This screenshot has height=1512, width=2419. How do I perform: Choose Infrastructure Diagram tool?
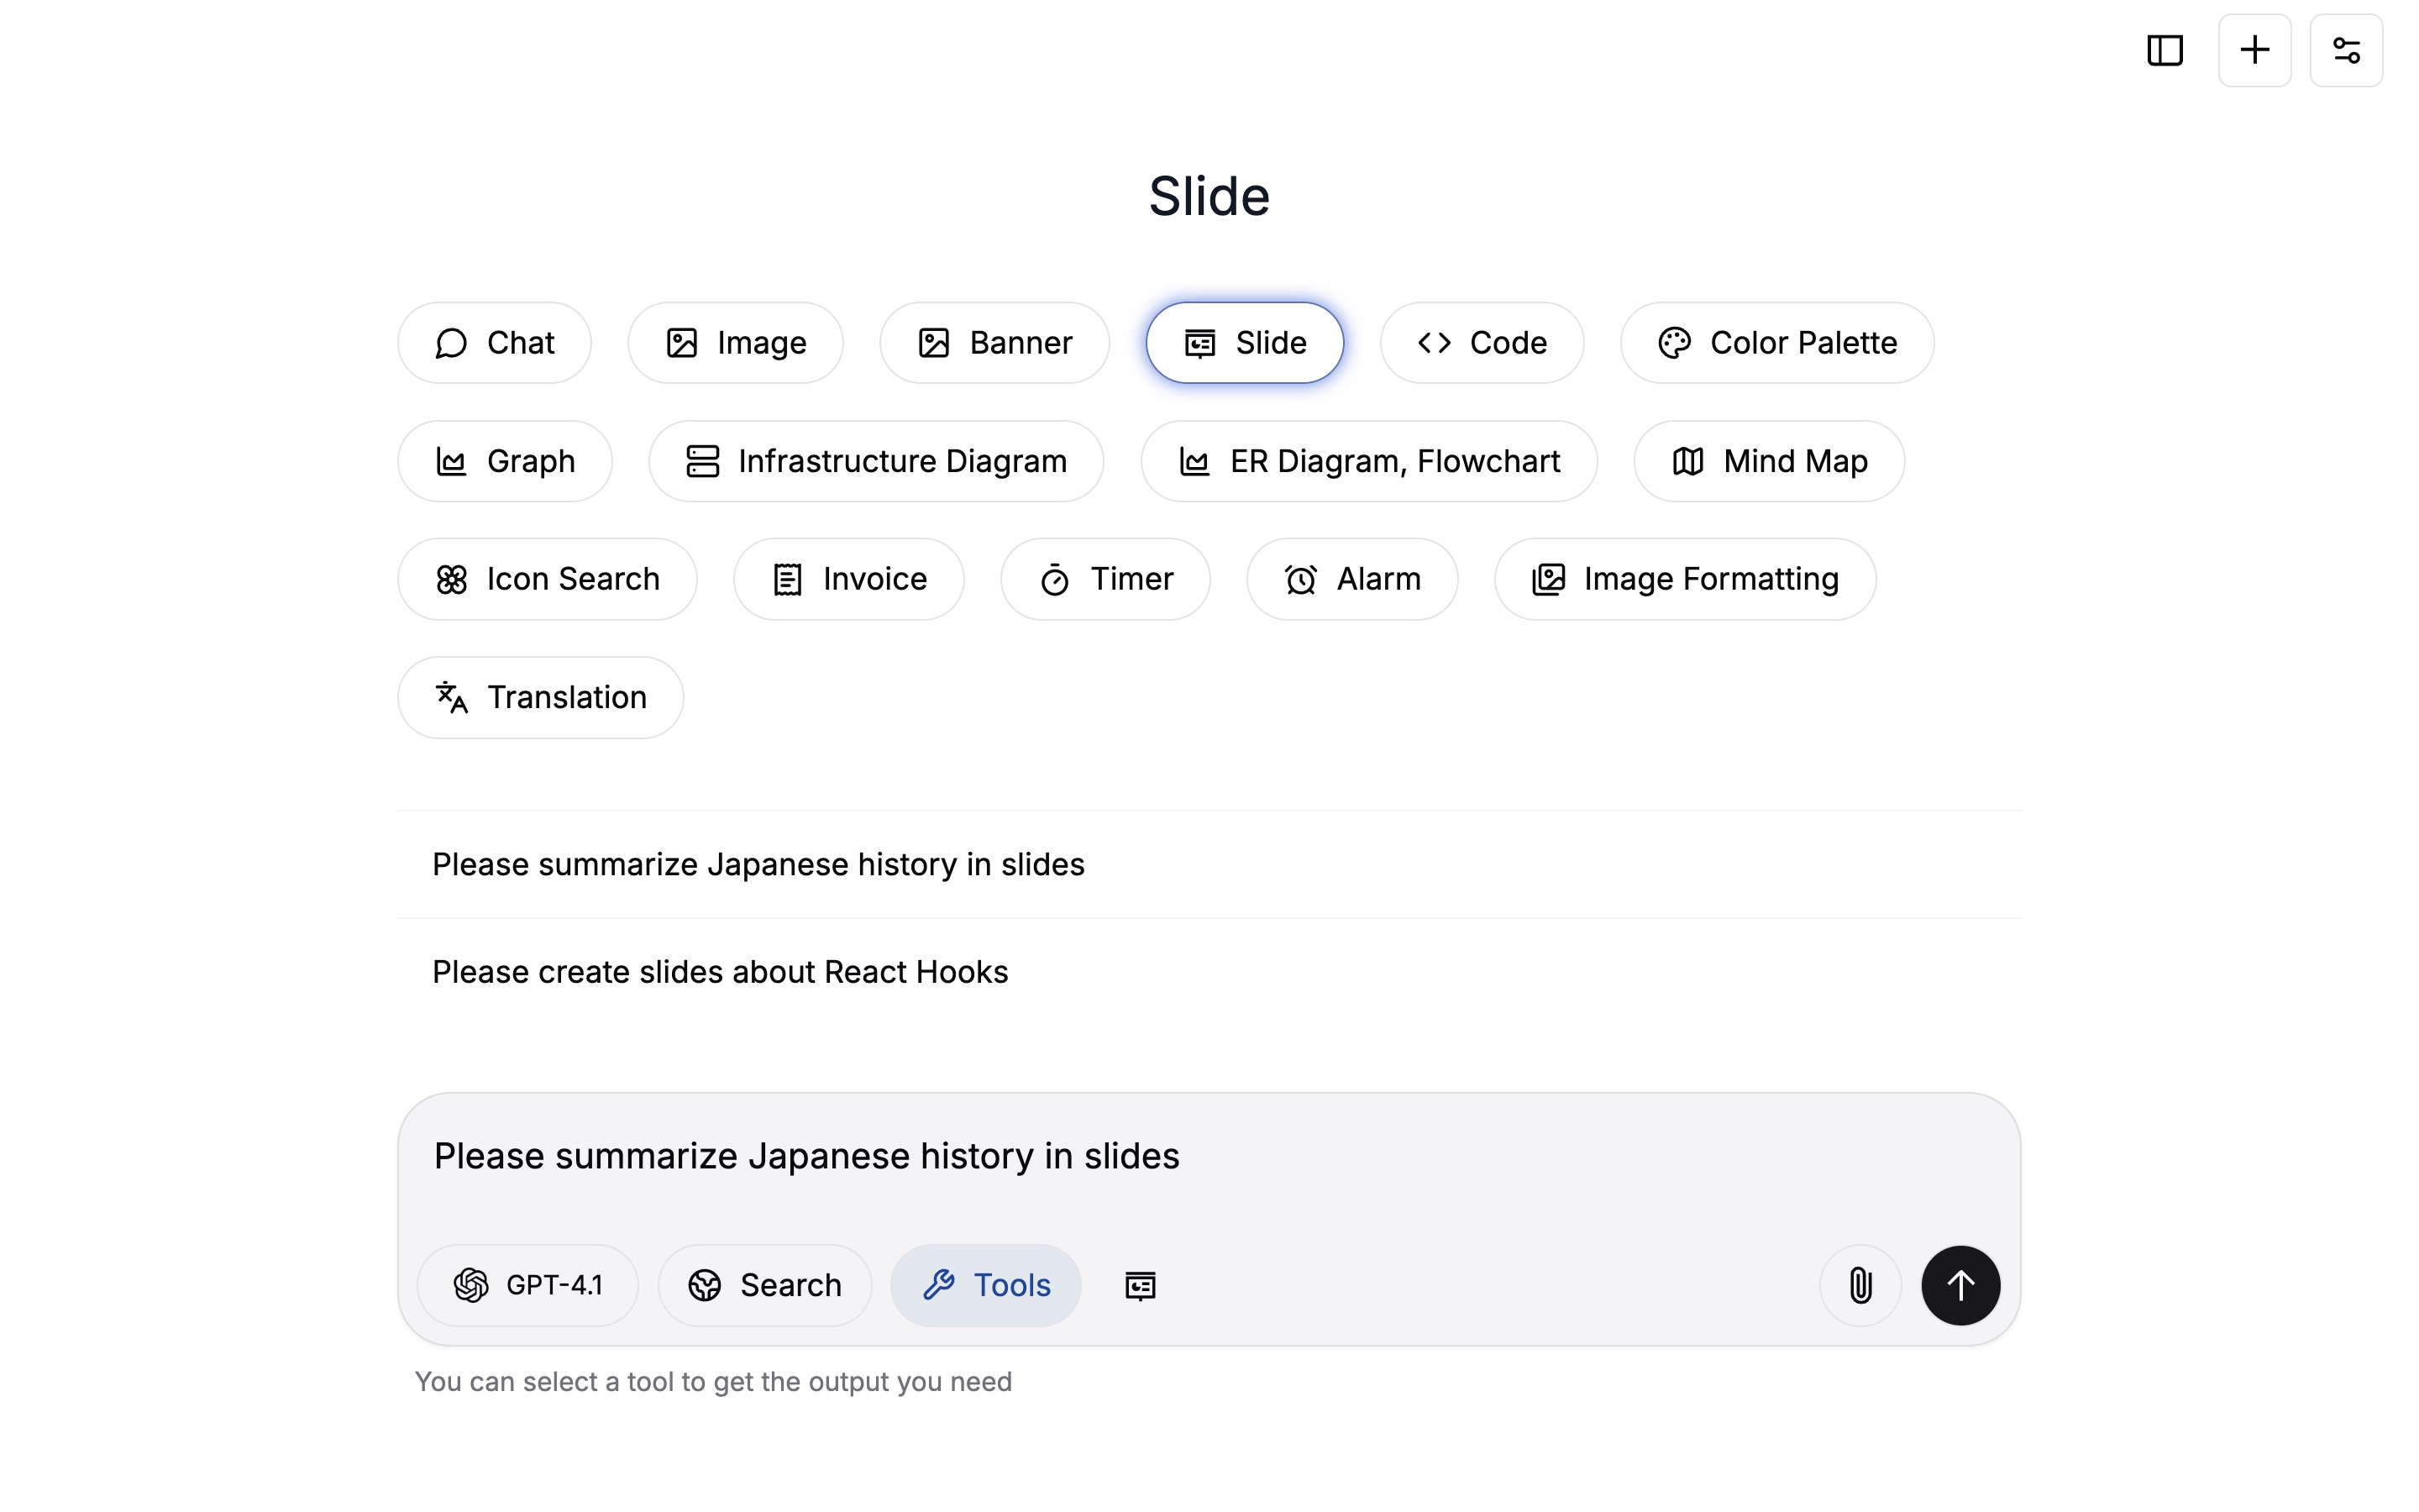(x=876, y=461)
